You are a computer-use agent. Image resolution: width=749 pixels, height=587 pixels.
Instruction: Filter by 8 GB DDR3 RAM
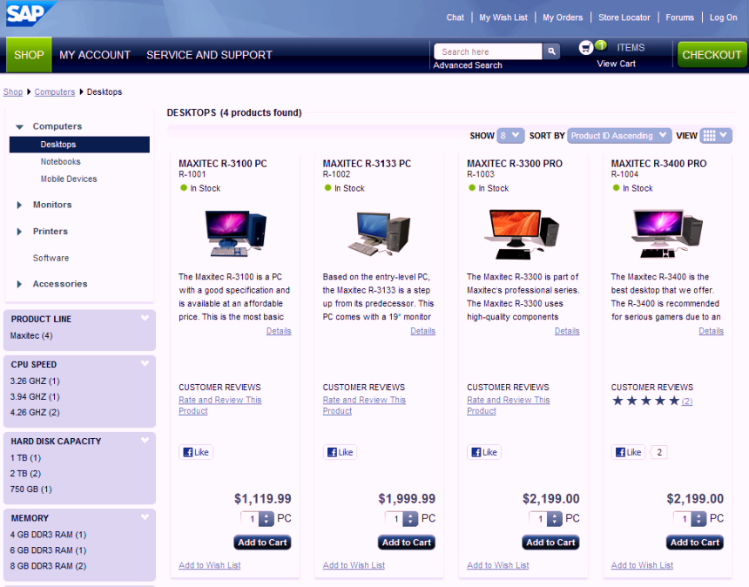[48, 566]
